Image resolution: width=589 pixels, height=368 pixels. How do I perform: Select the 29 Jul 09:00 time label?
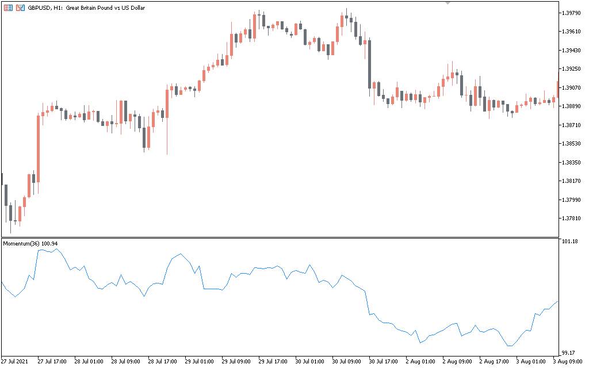(236, 362)
